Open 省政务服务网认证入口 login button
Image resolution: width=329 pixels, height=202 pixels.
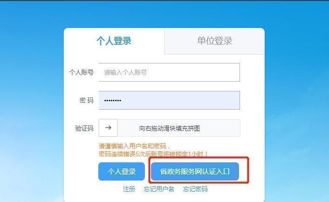tap(195, 171)
